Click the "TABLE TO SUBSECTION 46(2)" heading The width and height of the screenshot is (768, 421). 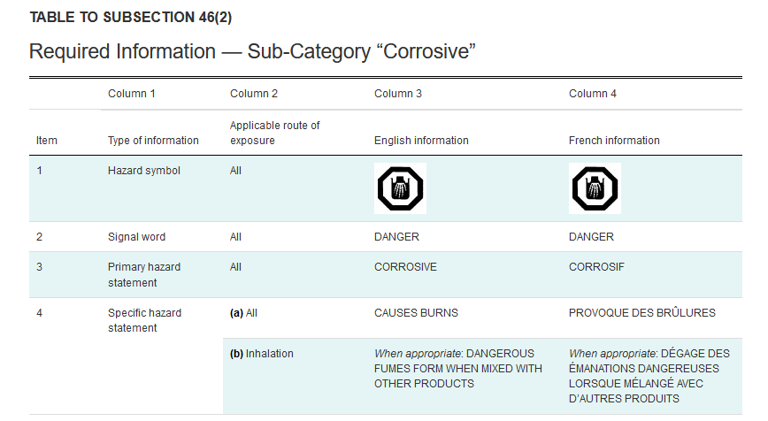coord(131,18)
